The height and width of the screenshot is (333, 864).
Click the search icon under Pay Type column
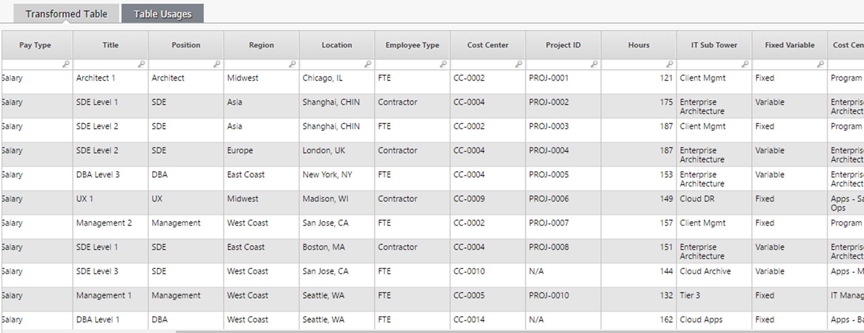(x=66, y=64)
